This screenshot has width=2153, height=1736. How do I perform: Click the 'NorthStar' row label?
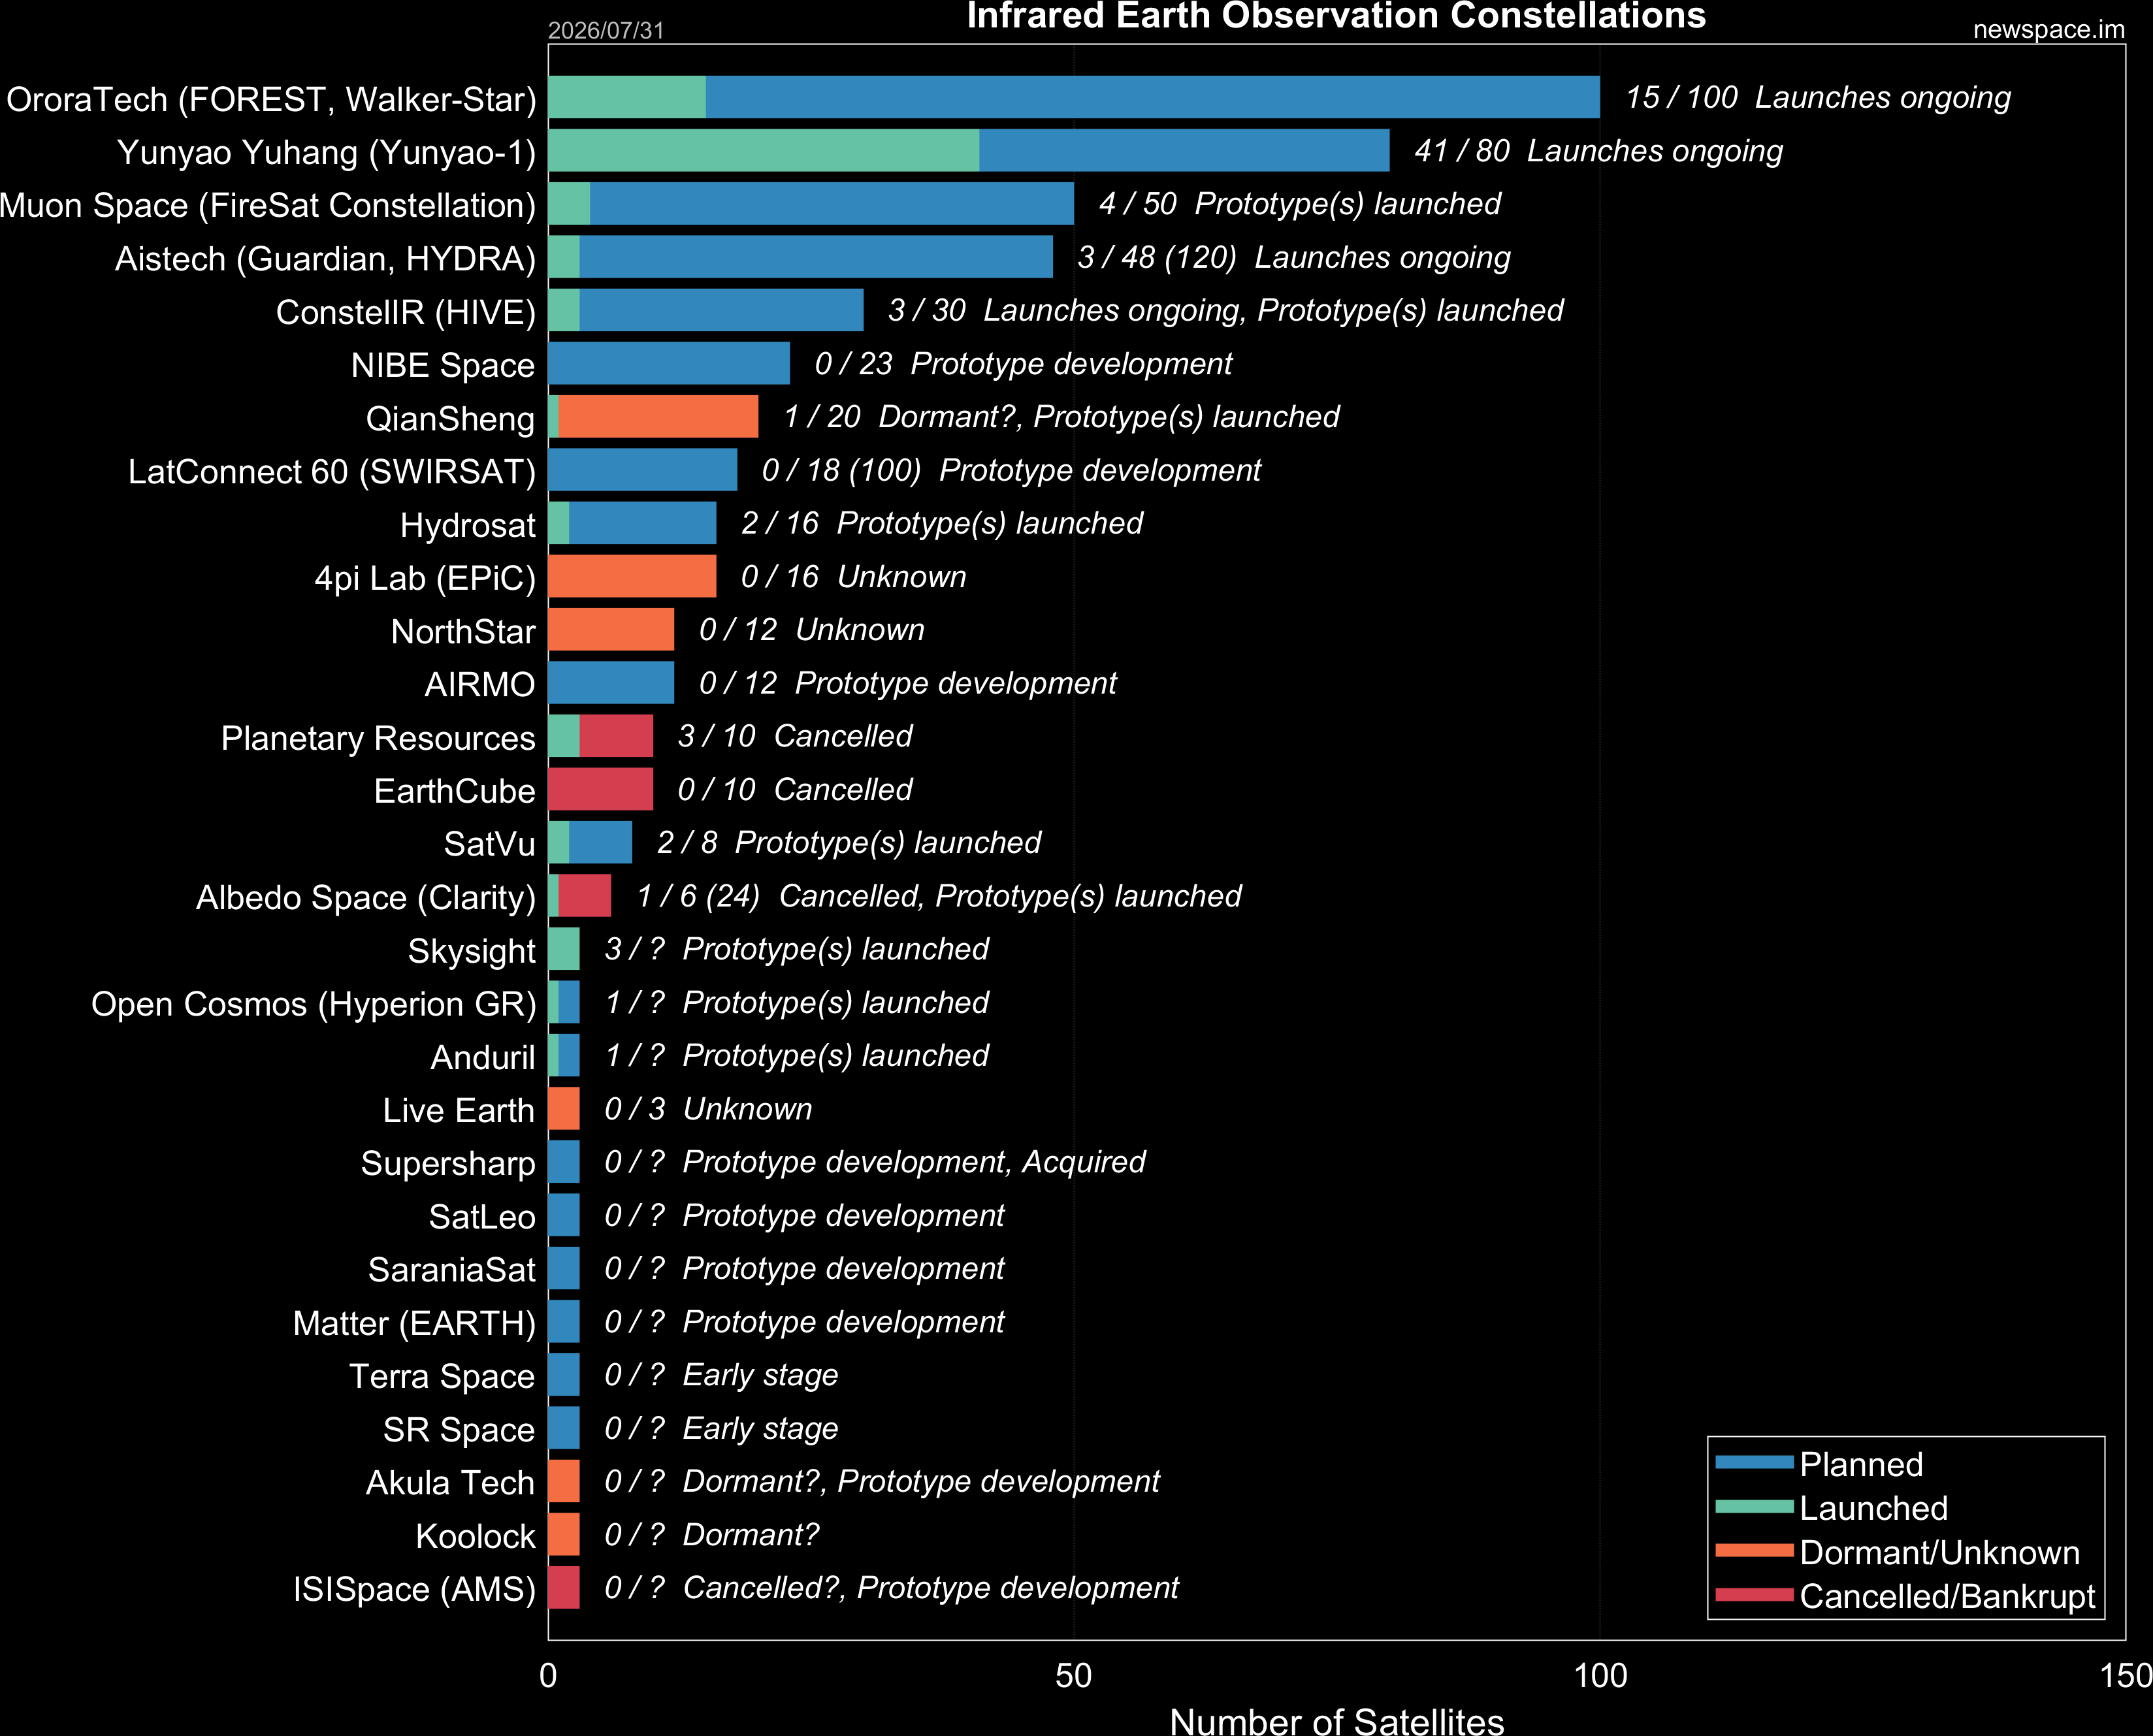click(x=463, y=631)
